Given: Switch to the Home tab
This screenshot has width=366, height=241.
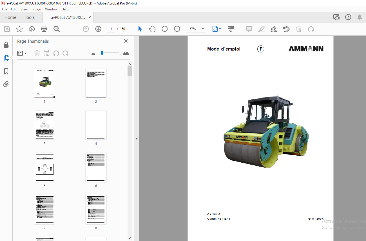Looking at the screenshot, I should click(x=10, y=17).
